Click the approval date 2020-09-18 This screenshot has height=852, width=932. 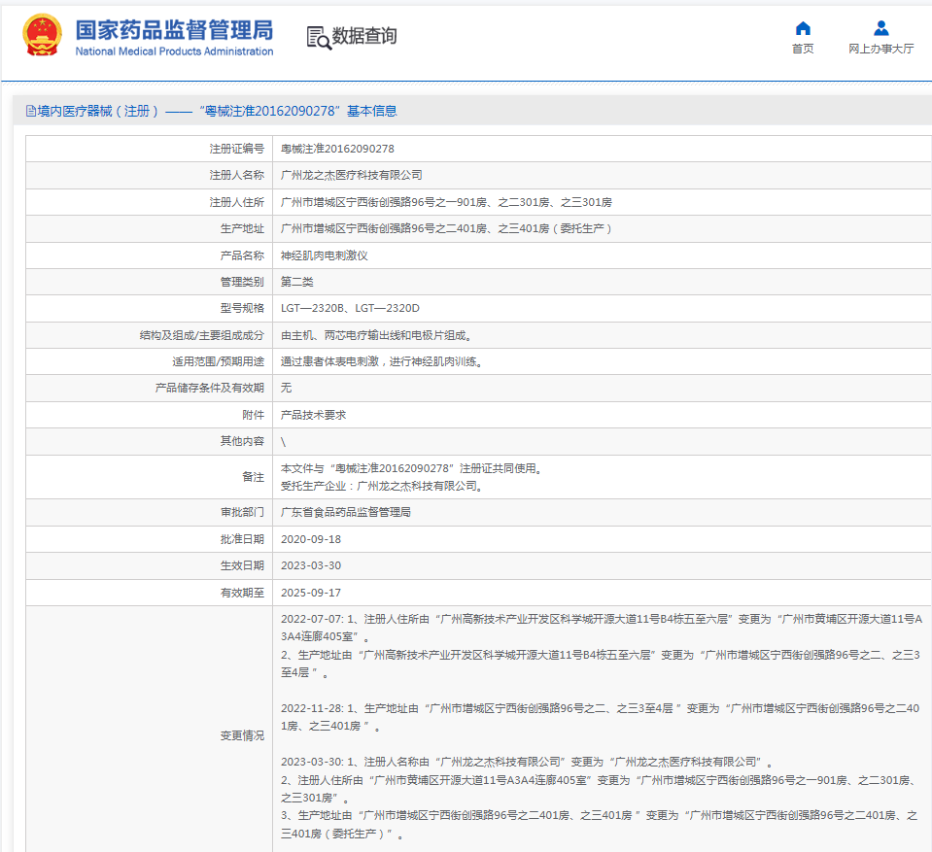click(310, 539)
